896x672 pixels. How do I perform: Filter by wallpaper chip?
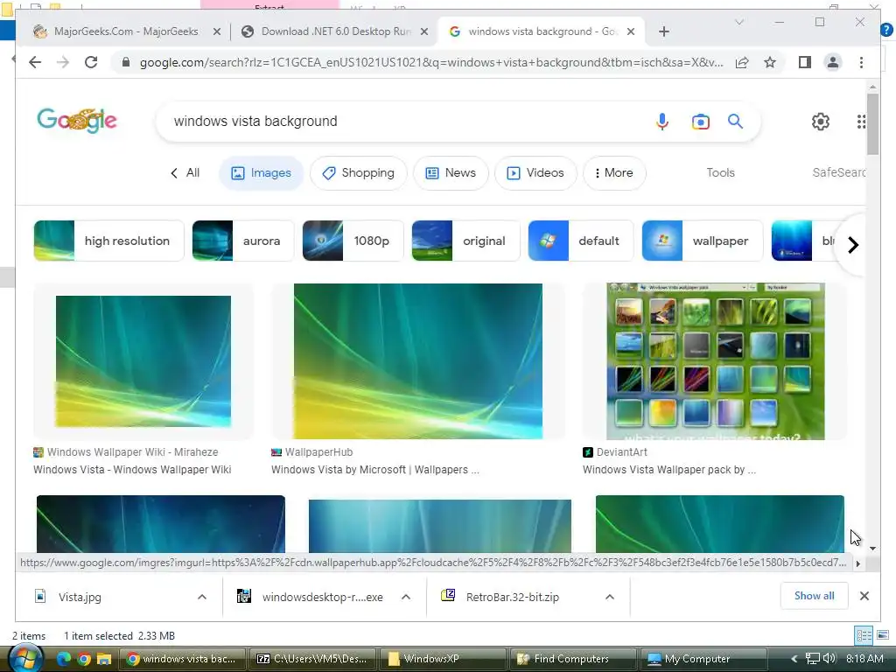(x=703, y=241)
